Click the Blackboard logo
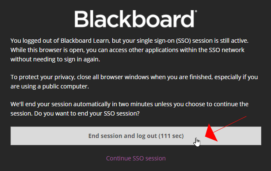 (x=135, y=19)
